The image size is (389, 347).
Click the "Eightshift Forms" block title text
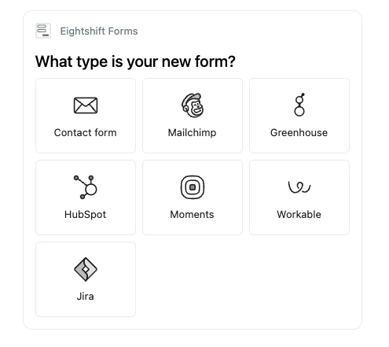pos(99,31)
